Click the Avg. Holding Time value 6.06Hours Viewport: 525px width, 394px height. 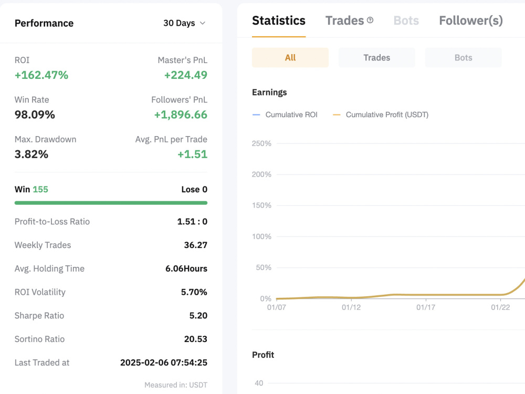(186, 268)
